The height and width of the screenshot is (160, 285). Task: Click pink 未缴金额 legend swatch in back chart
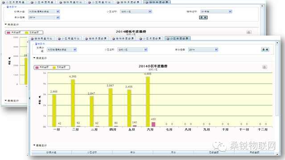tap(8, 32)
